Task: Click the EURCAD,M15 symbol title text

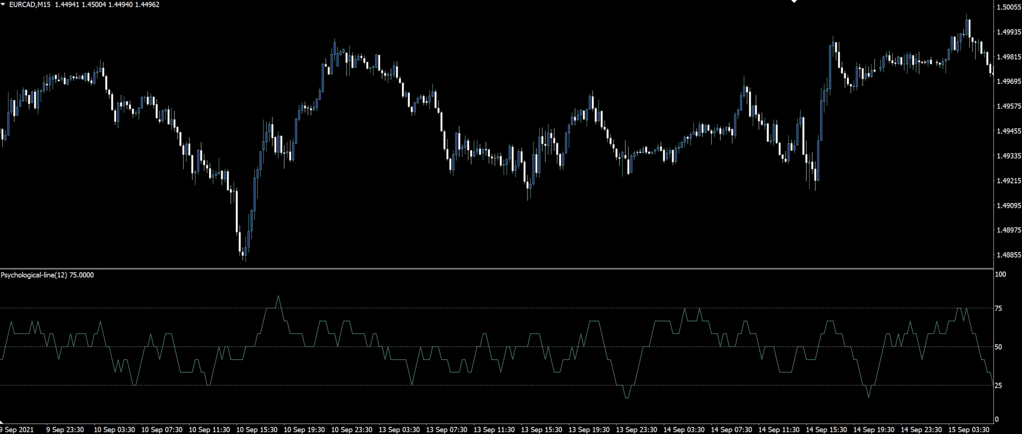Action: tap(29, 4)
